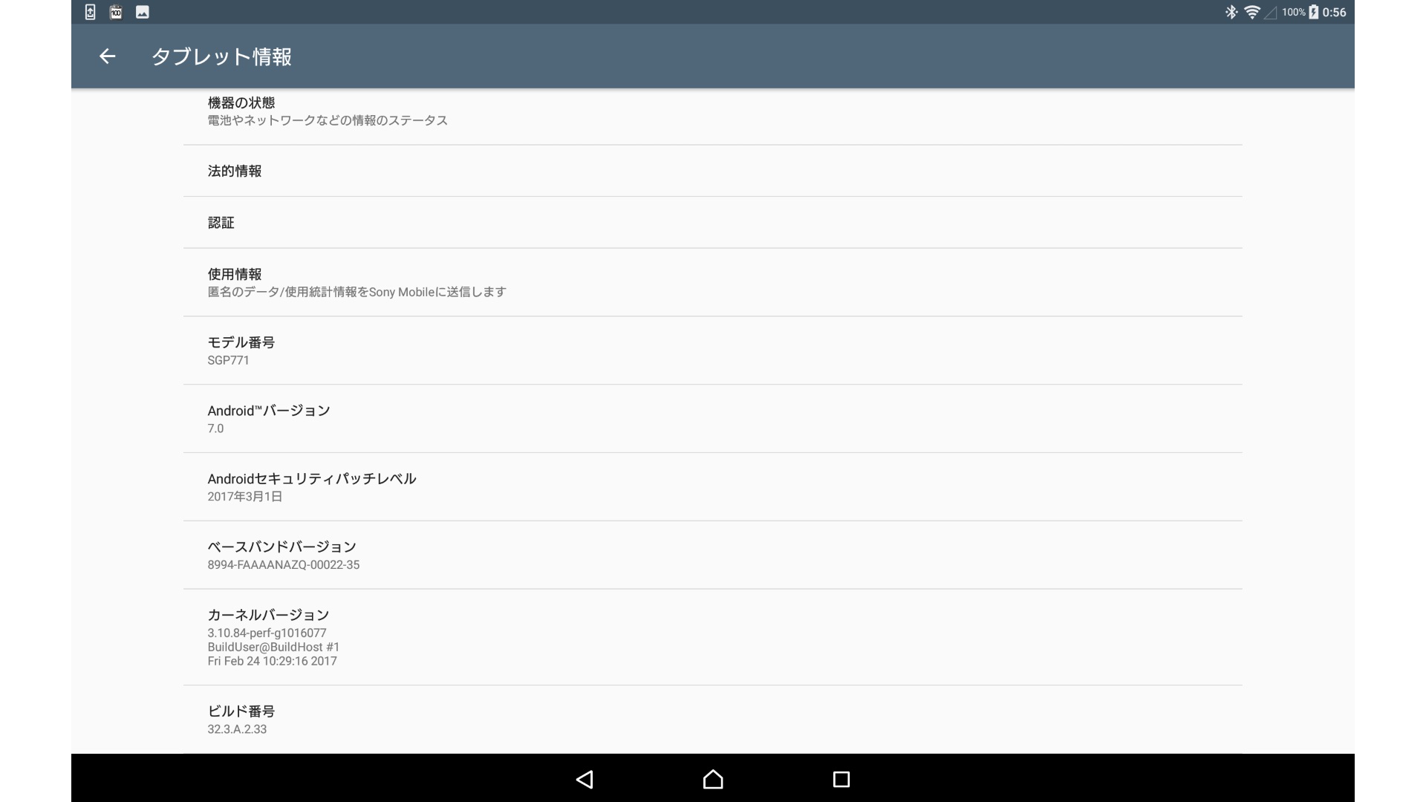Viewport: 1426px width, 802px height.
Task: Tap the back arrow in header
Action: click(108, 56)
